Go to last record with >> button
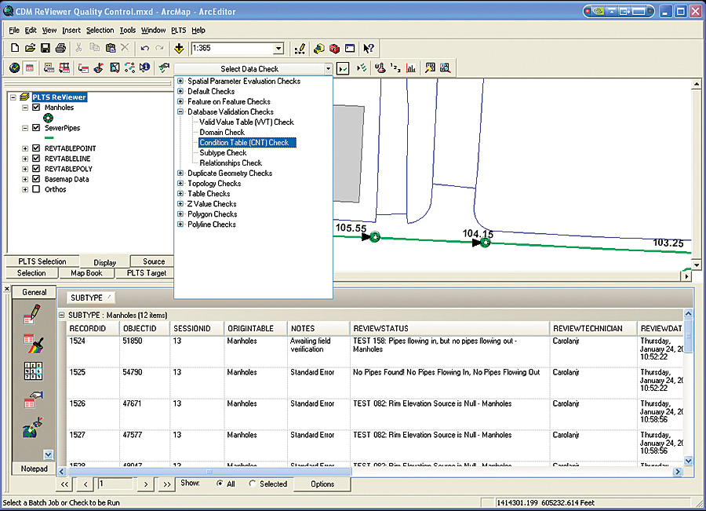The image size is (706, 511). pyautogui.click(x=166, y=484)
